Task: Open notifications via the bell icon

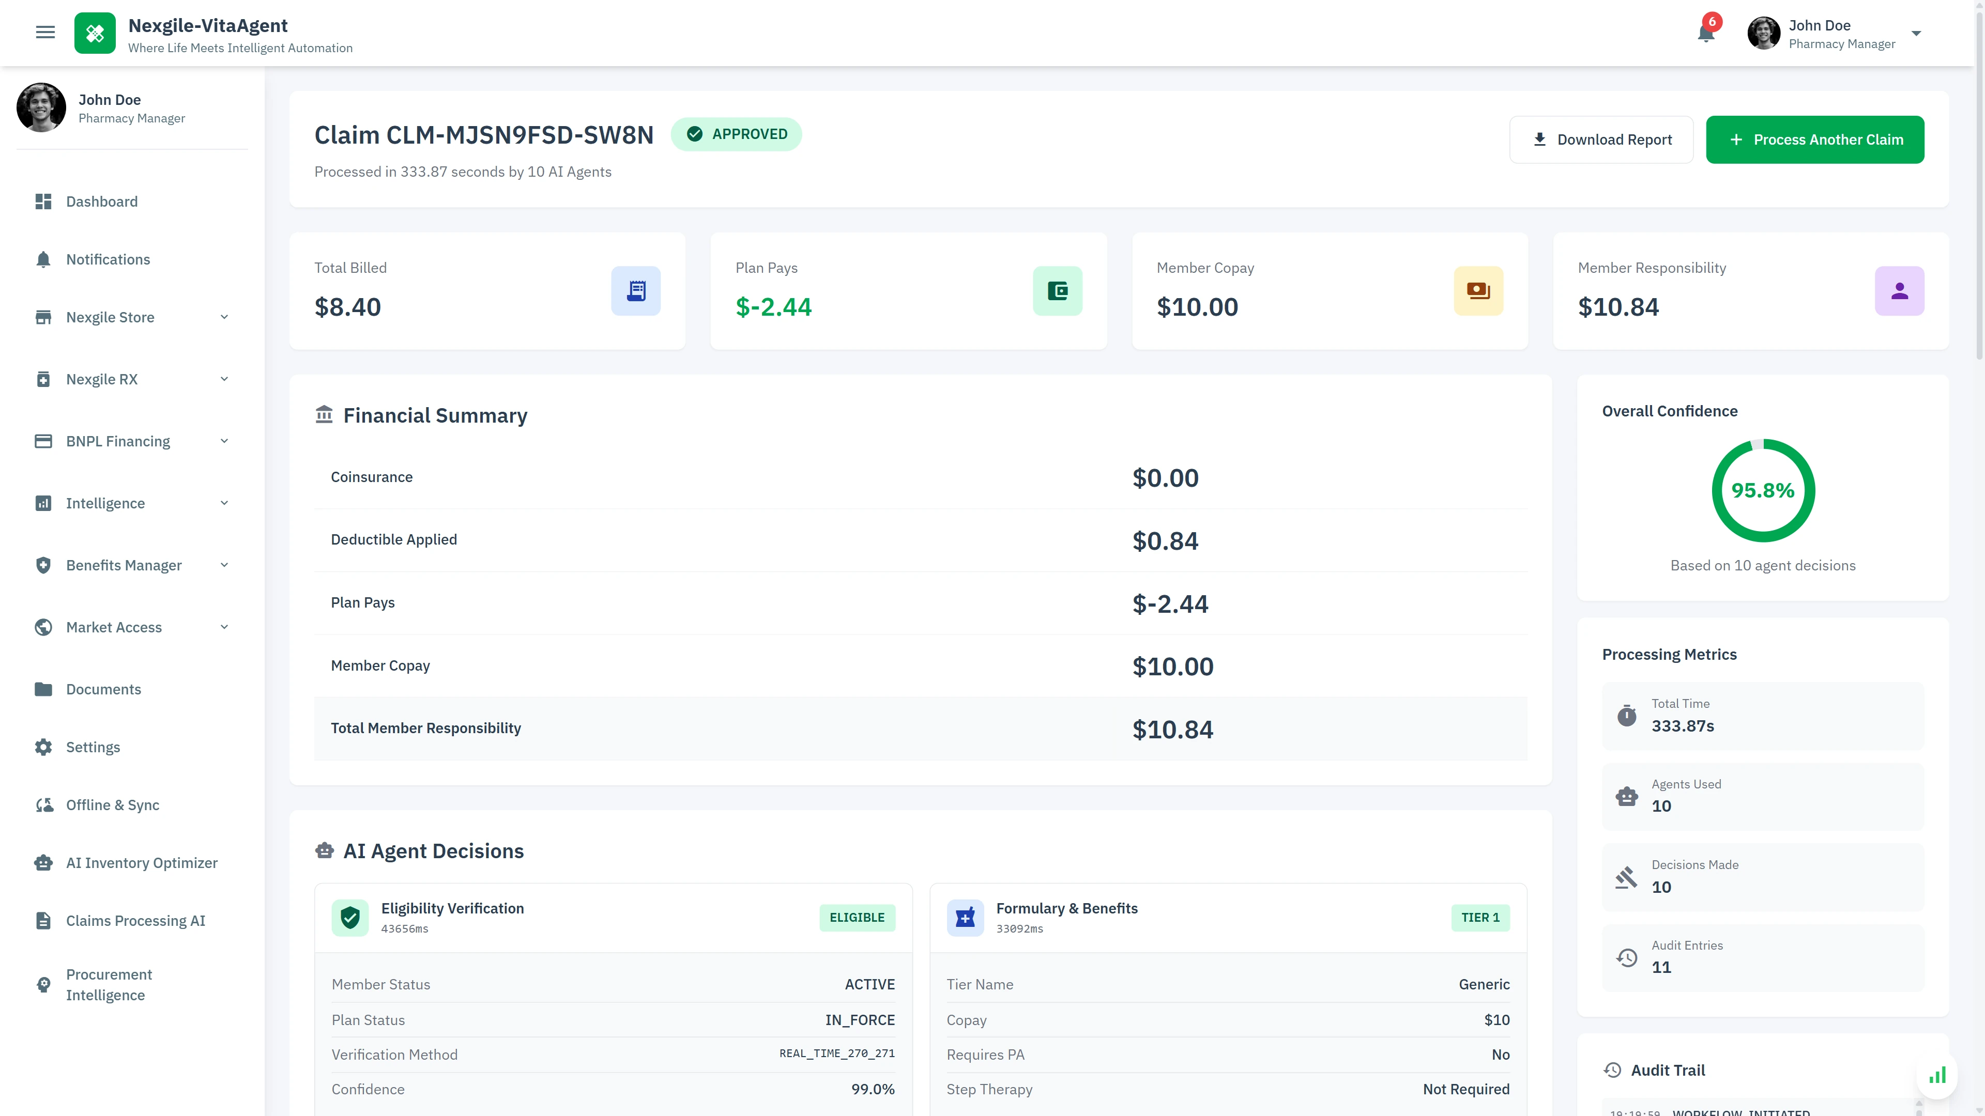Action: [x=1705, y=33]
